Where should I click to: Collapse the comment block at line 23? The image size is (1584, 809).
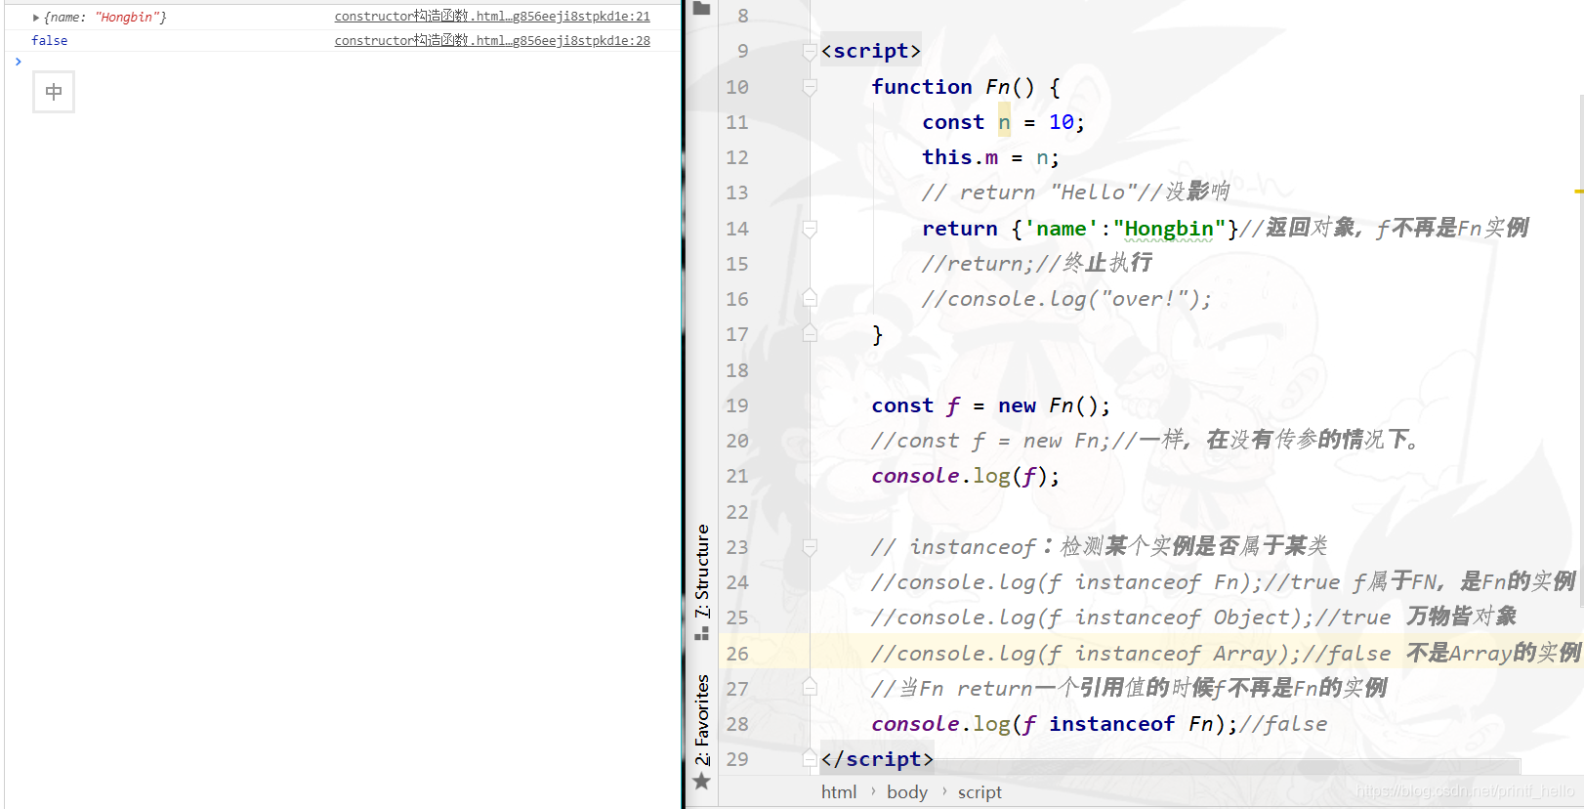(x=810, y=547)
